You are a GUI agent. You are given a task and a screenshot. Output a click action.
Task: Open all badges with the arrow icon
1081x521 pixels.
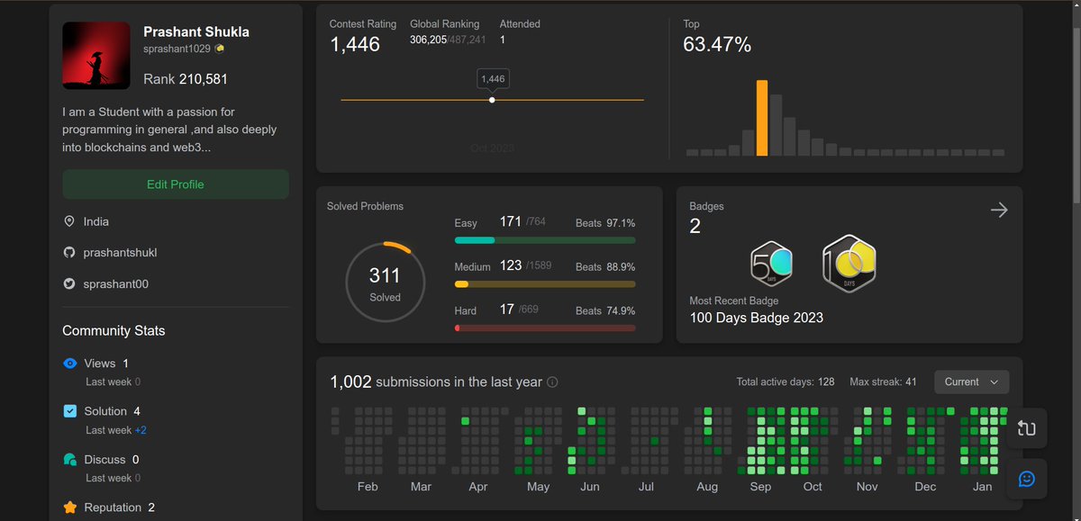click(x=999, y=210)
